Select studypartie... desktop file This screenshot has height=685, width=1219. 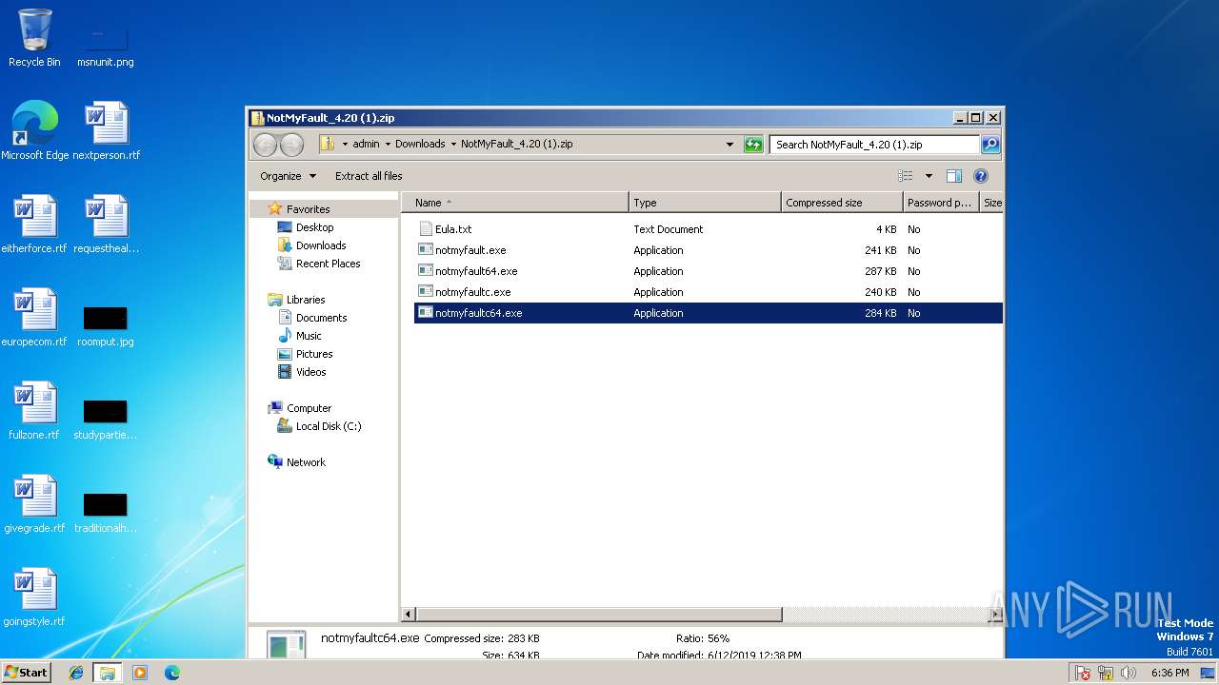coord(105,419)
